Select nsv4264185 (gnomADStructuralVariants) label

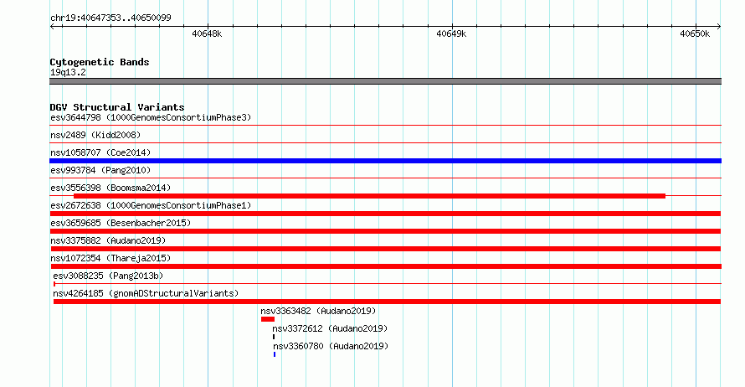pos(146,293)
